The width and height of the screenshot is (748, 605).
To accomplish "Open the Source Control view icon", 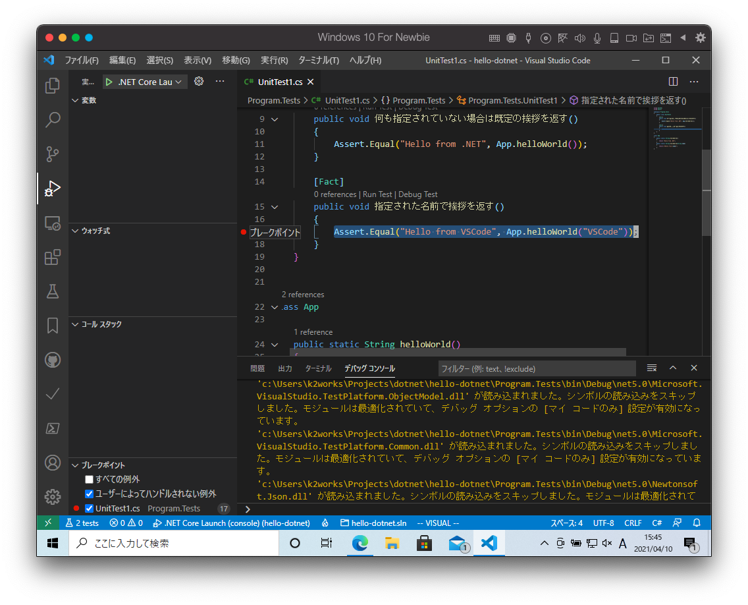I will click(x=53, y=154).
